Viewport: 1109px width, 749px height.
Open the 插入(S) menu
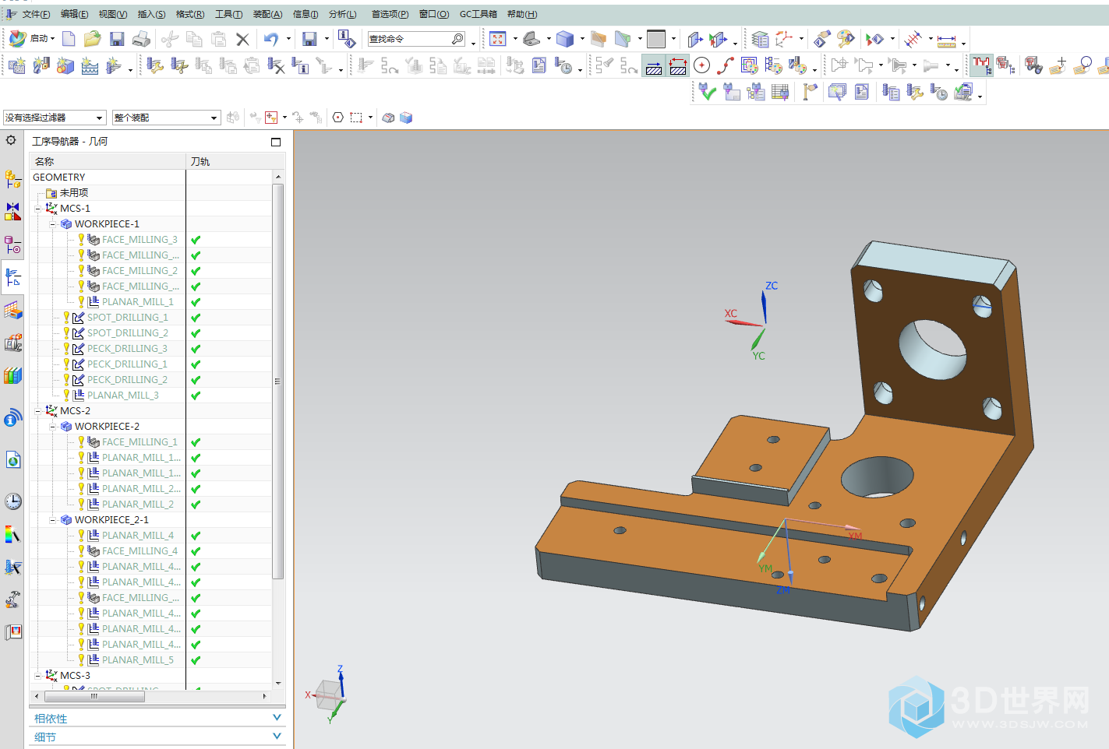coord(151,14)
